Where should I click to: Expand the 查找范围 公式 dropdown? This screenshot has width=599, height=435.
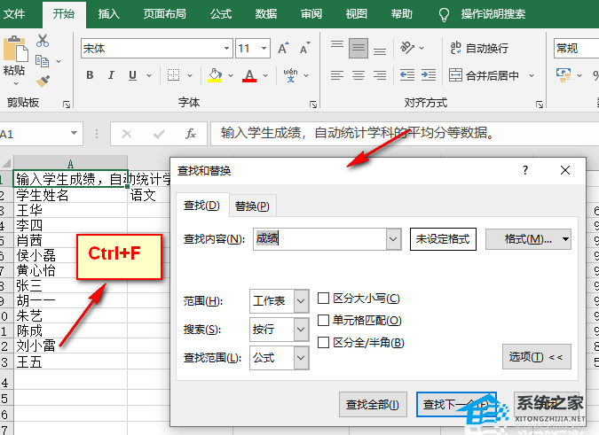tap(301, 358)
